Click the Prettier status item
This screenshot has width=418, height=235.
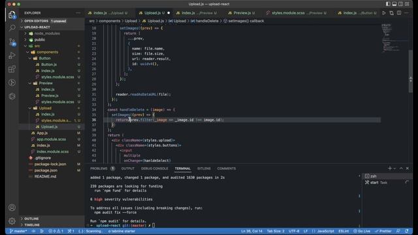click(383, 231)
